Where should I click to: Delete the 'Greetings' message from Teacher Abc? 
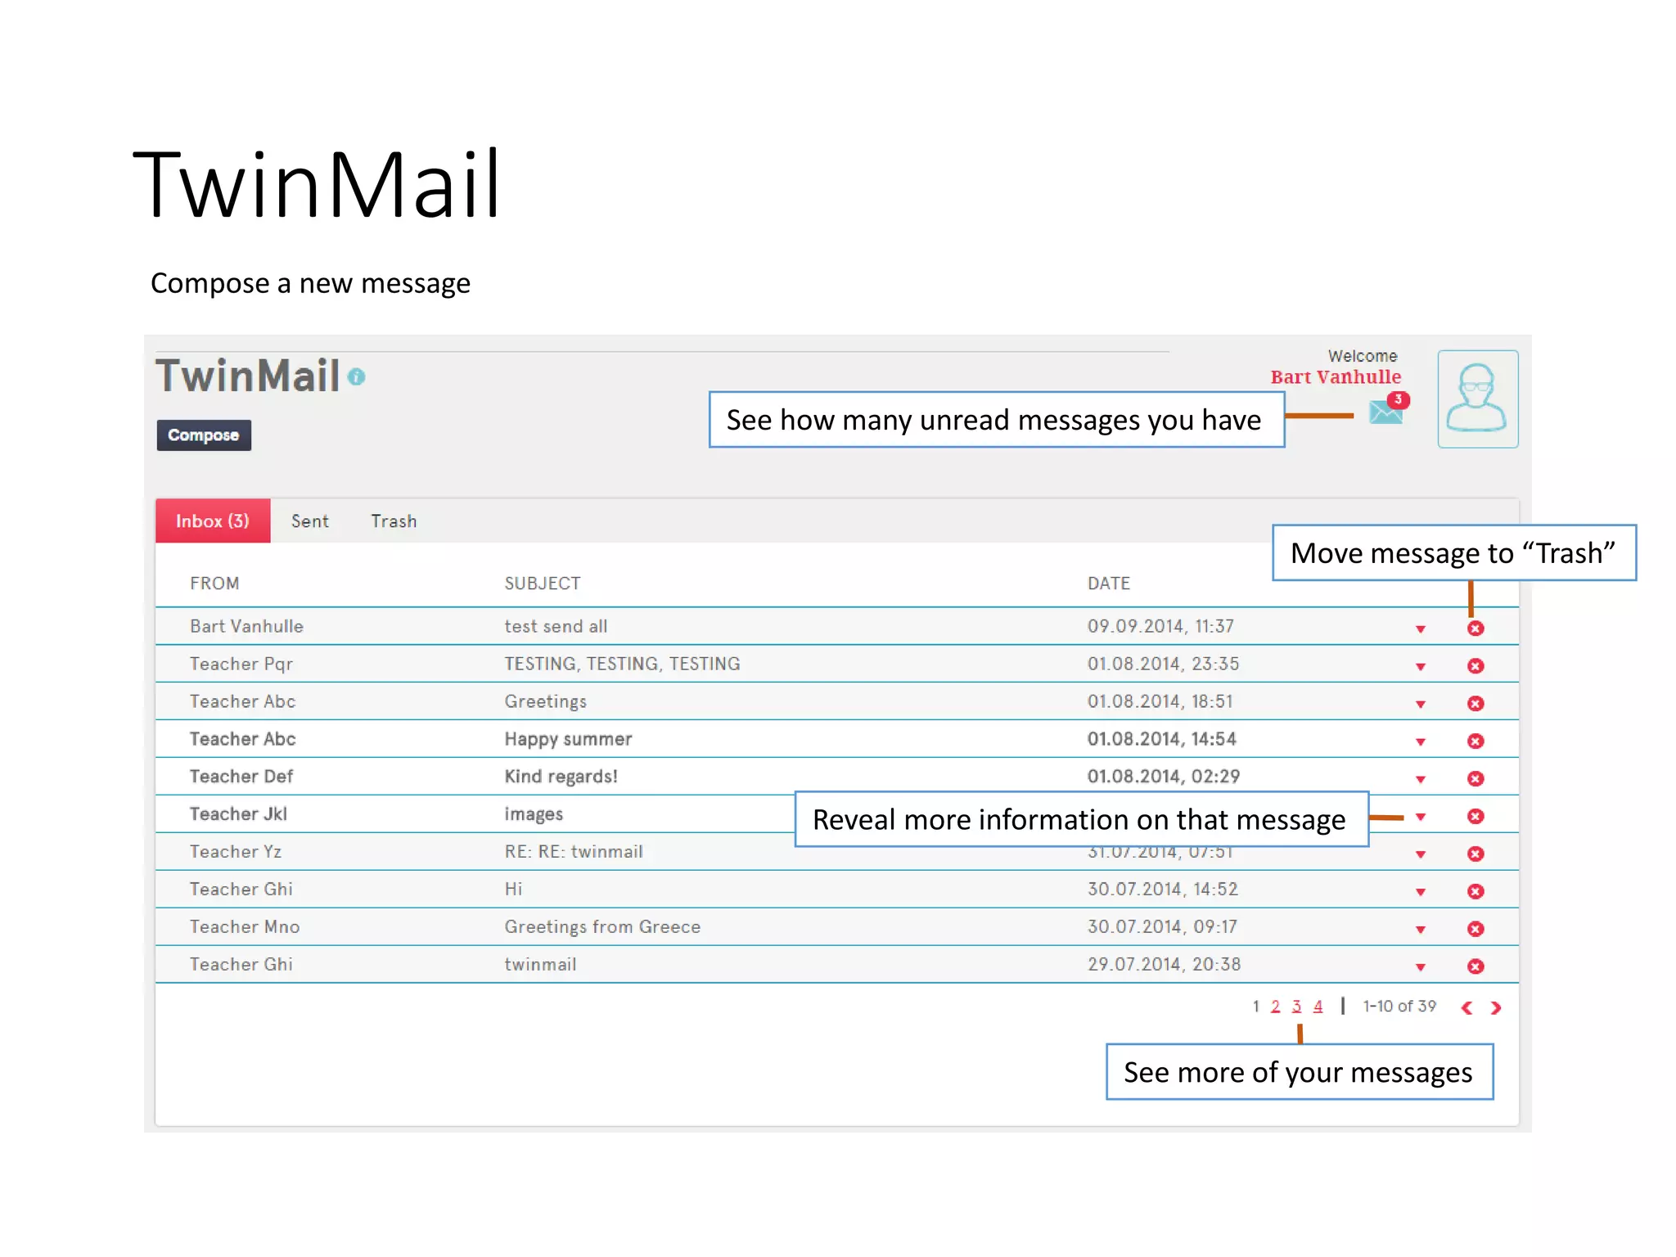(1476, 704)
